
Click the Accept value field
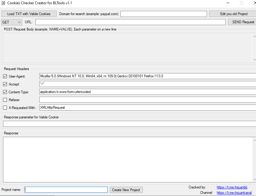coord(148,84)
